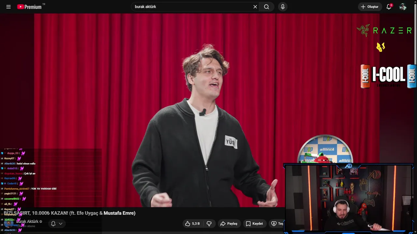The width and height of the screenshot is (417, 234).
Task: Click chat message 'YOK YA YARRAM GİBİ'
Action: (x=44, y=189)
